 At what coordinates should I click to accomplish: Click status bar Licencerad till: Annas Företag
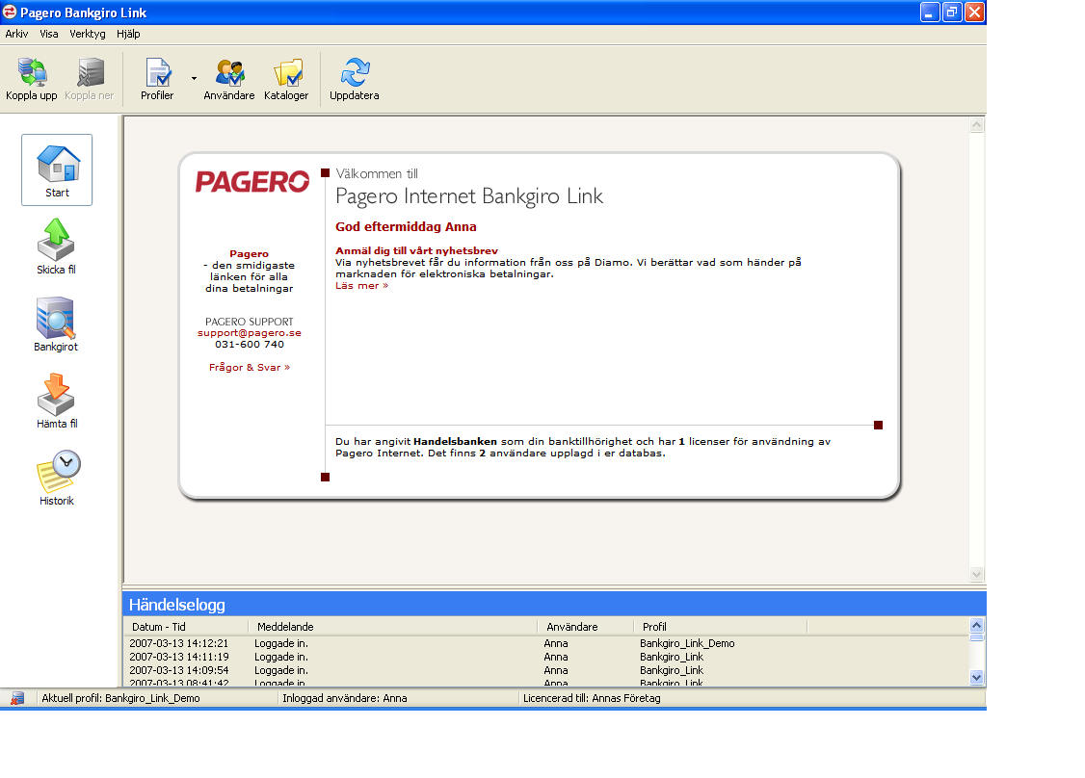592,698
